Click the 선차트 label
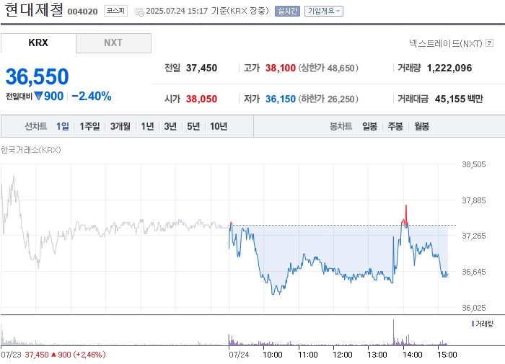Image resolution: width=505 pixels, height=364 pixels. pyautogui.click(x=36, y=126)
